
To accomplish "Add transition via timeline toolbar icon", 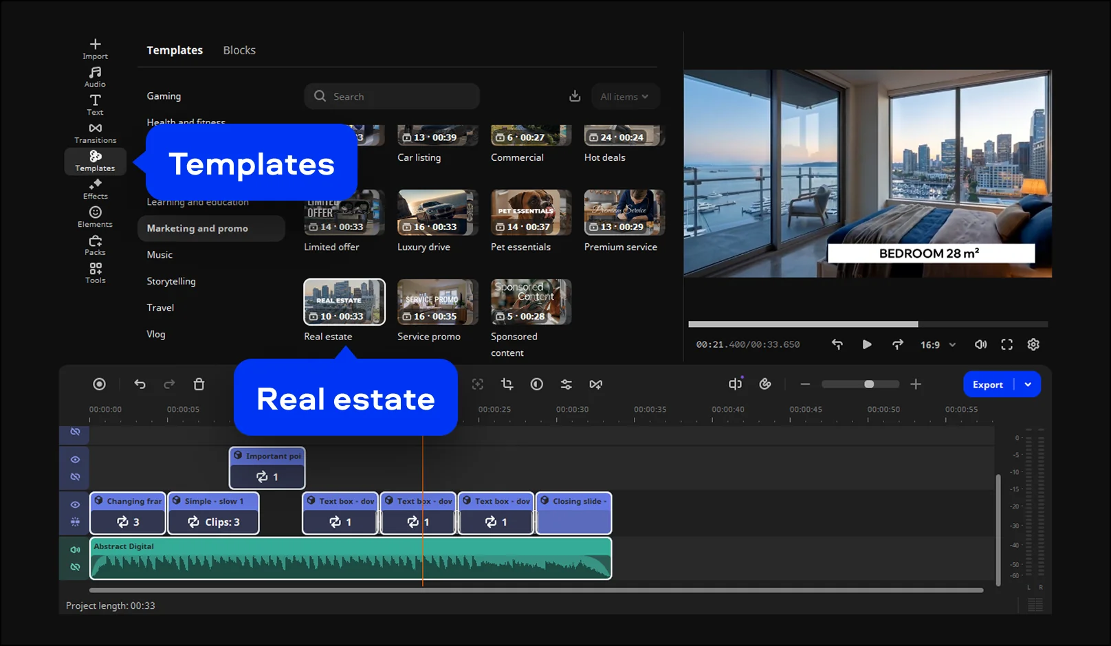I will tap(596, 384).
